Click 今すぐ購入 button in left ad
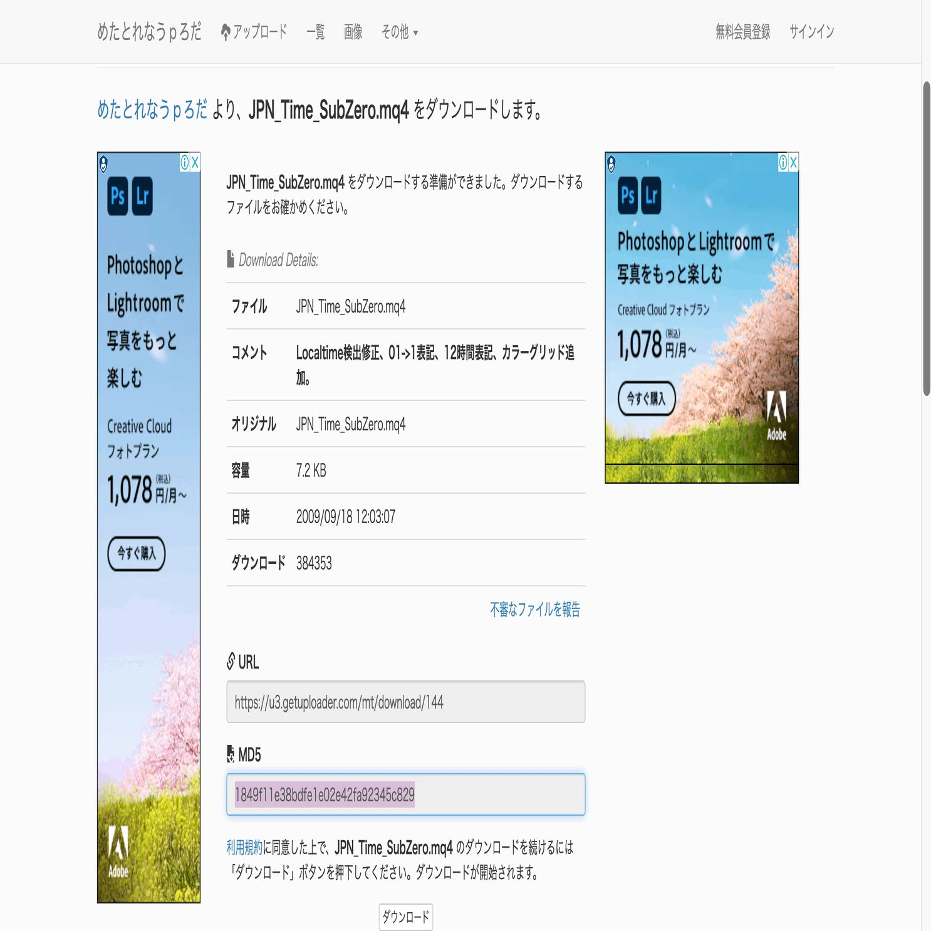The width and height of the screenshot is (931, 931). 137,553
